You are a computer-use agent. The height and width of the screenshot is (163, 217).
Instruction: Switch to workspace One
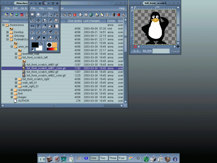click(94, 158)
